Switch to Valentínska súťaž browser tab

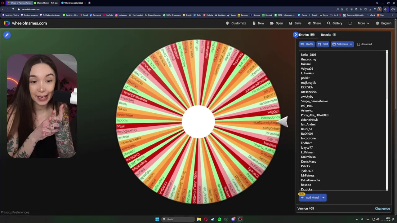tap(73, 3)
